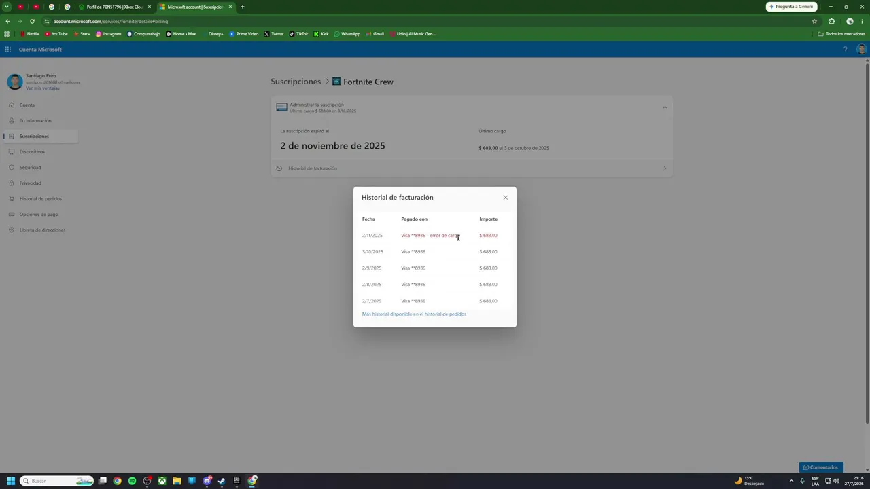Open the Más historial disponible link
The image size is (870, 489).
pos(414,314)
